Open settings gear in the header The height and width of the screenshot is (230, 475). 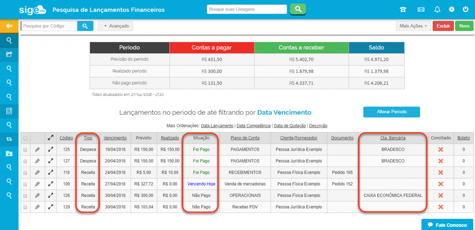tap(452, 9)
